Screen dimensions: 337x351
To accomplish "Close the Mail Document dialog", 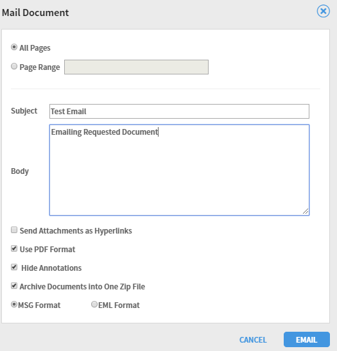I will (x=323, y=11).
